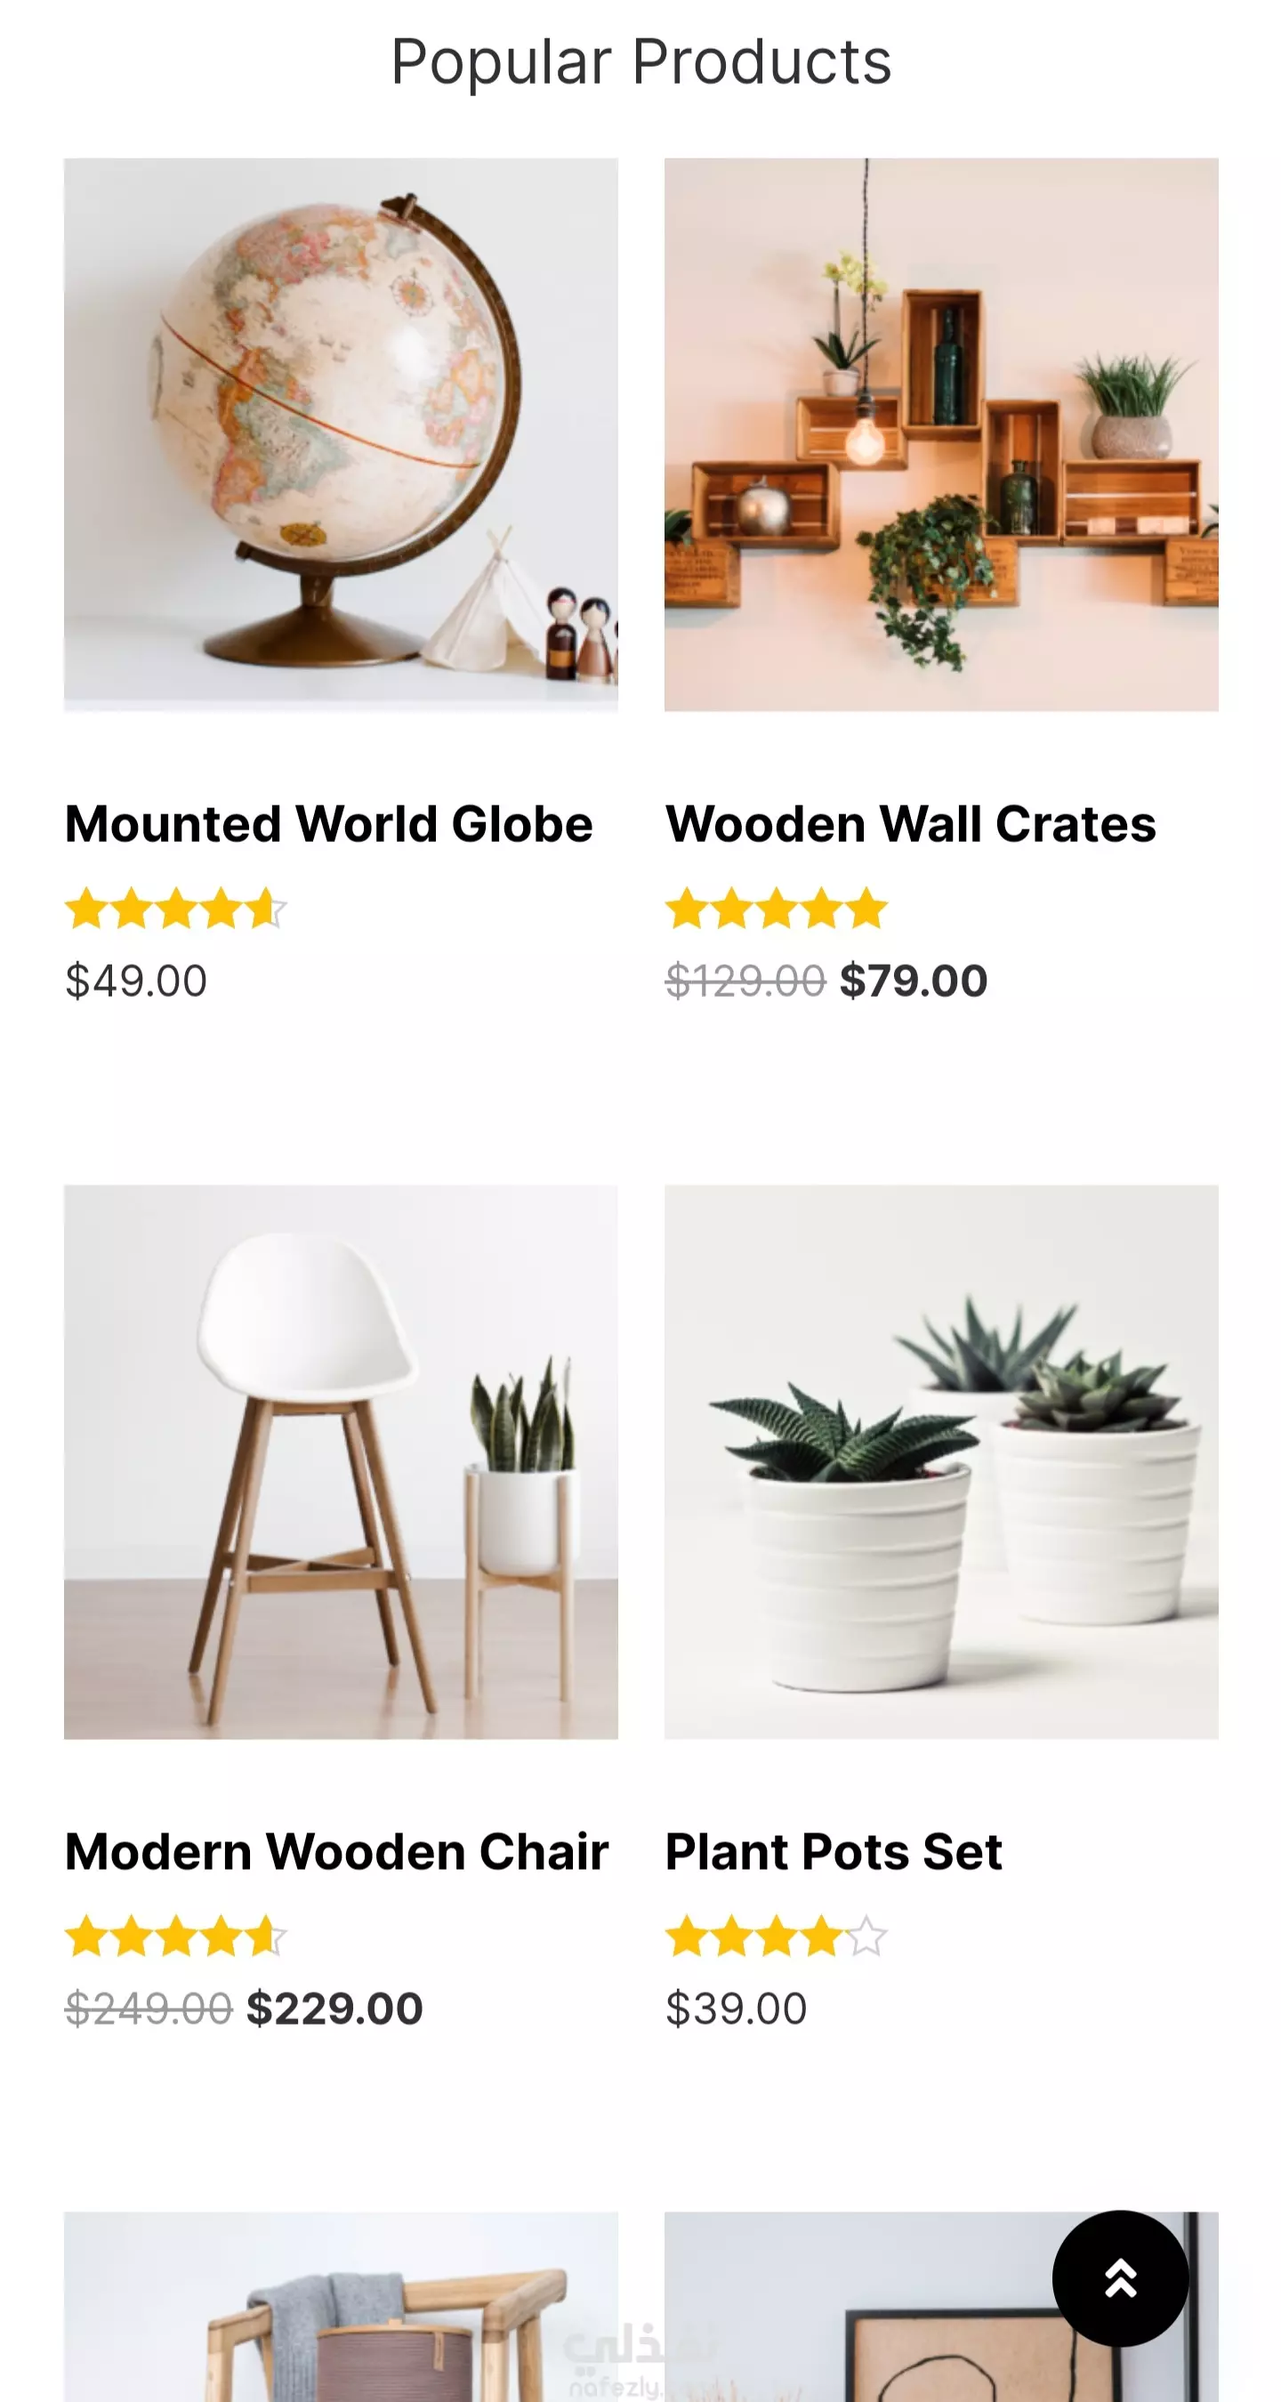The image size is (1281, 2402).
Task: Click the five-star rating under Wooden Wall Crates
Action: (x=776, y=910)
